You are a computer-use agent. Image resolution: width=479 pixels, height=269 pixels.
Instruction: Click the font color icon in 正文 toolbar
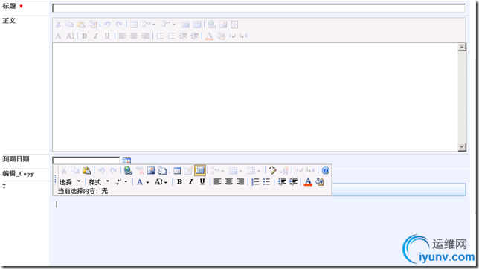click(209, 36)
